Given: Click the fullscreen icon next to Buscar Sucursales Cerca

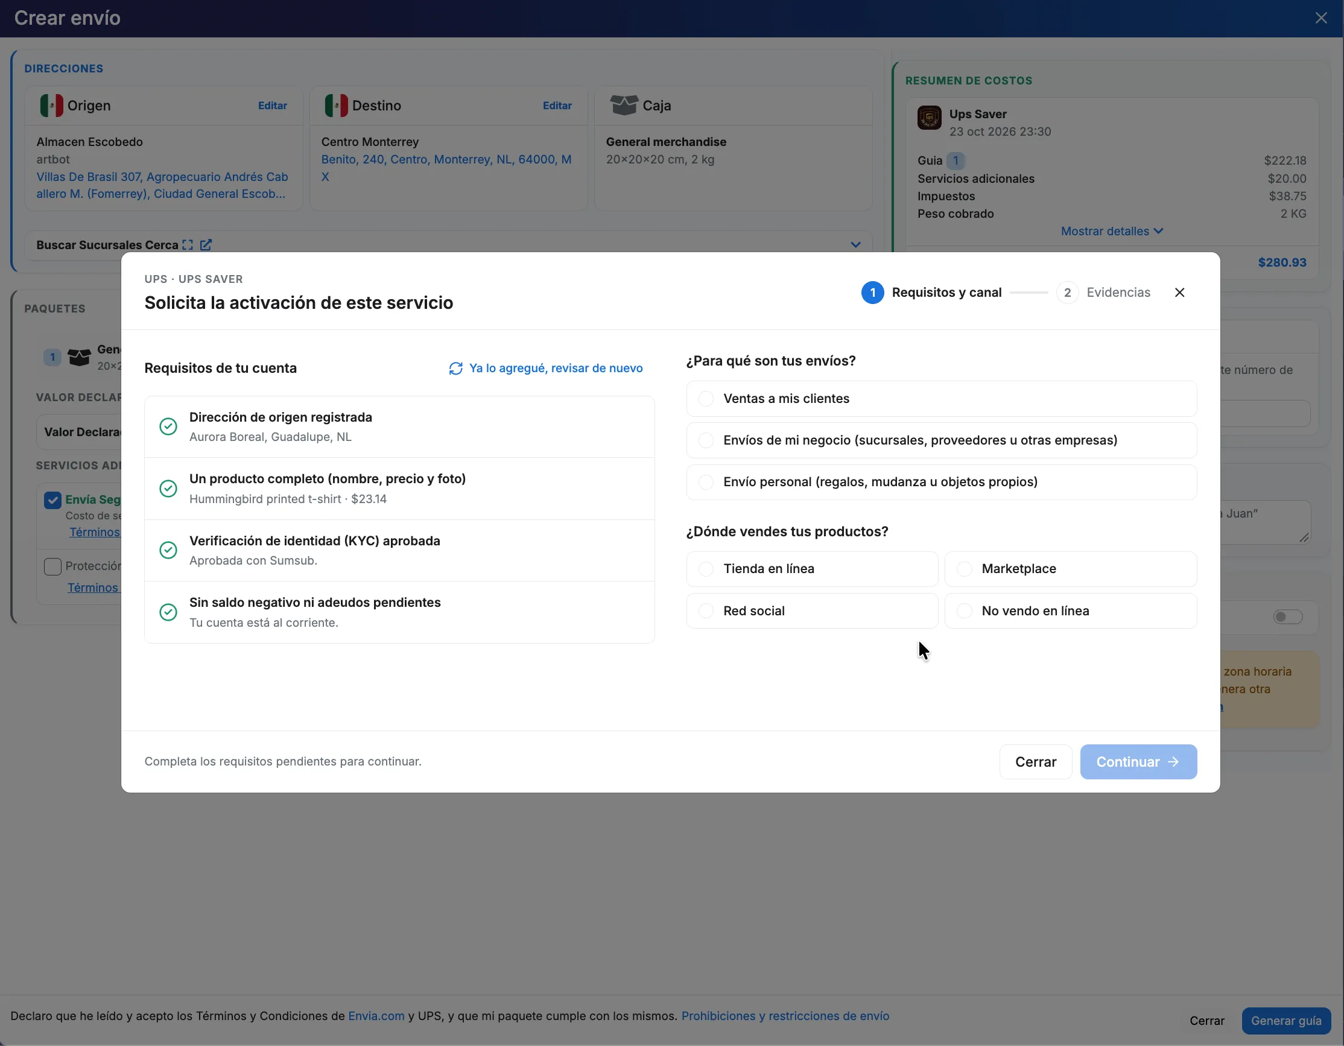Looking at the screenshot, I should [x=188, y=245].
